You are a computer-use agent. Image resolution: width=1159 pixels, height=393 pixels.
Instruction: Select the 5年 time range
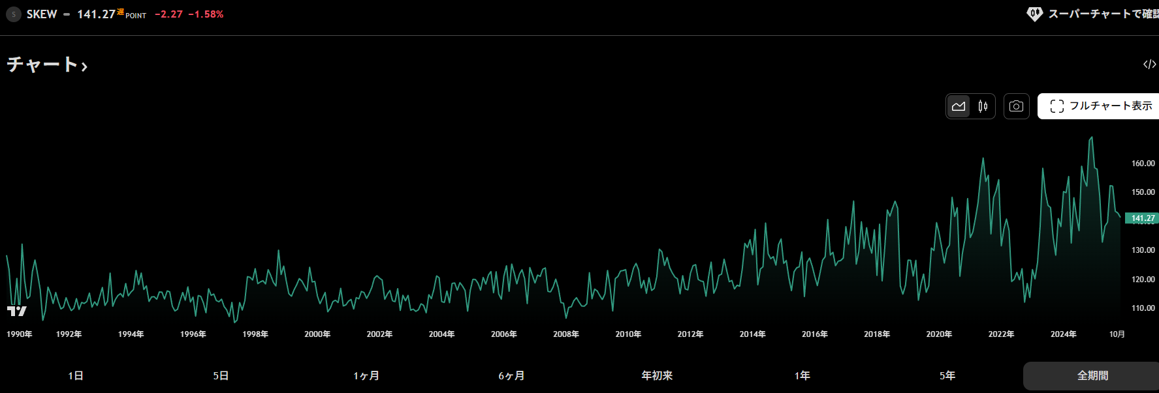point(947,376)
